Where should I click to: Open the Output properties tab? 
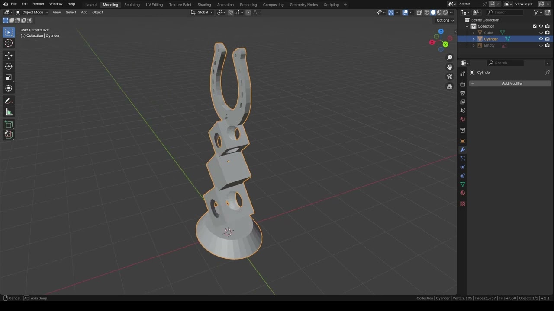tap(462, 93)
